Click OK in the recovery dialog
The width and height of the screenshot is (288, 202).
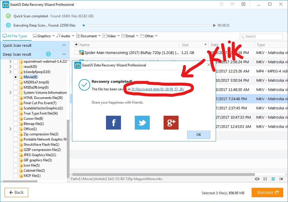coord(198,135)
